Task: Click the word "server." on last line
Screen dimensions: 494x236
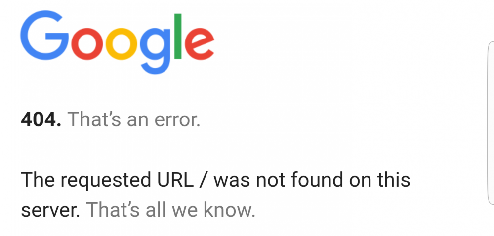Action: click(x=50, y=211)
